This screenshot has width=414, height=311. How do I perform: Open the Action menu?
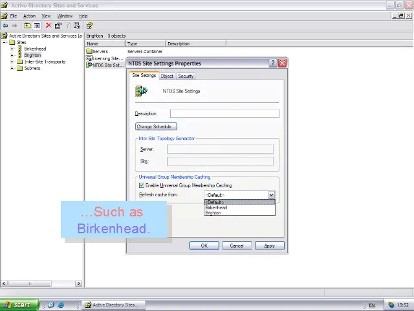point(29,16)
